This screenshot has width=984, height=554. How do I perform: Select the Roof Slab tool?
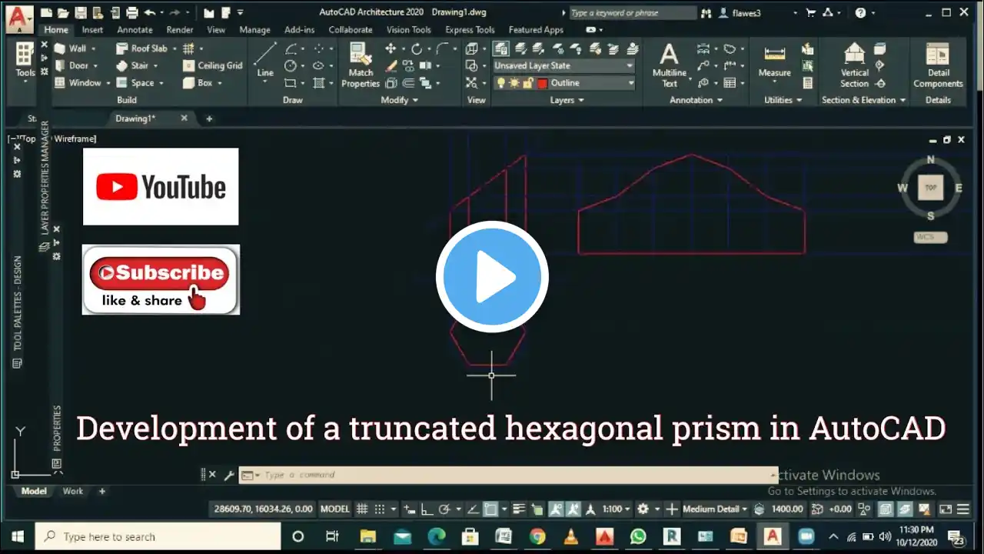point(141,48)
